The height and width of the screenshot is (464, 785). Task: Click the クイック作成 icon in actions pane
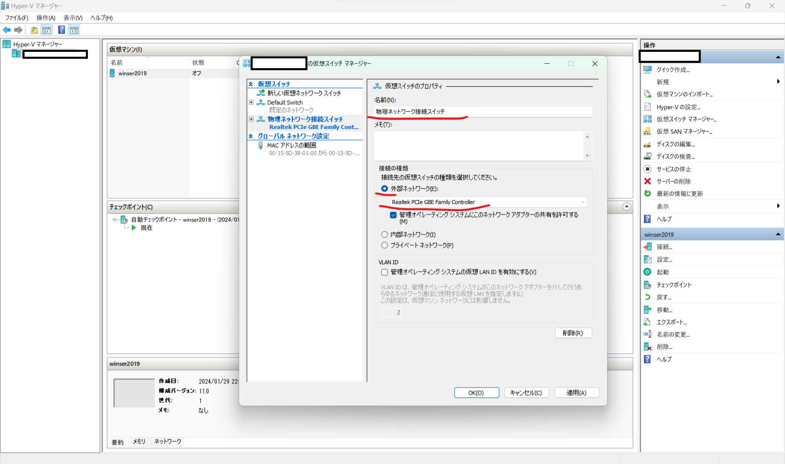(x=647, y=70)
